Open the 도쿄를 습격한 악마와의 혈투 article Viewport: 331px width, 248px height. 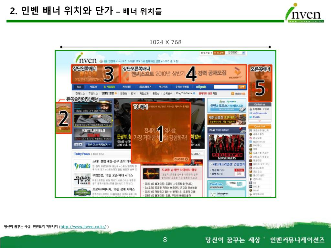[x=179, y=170]
